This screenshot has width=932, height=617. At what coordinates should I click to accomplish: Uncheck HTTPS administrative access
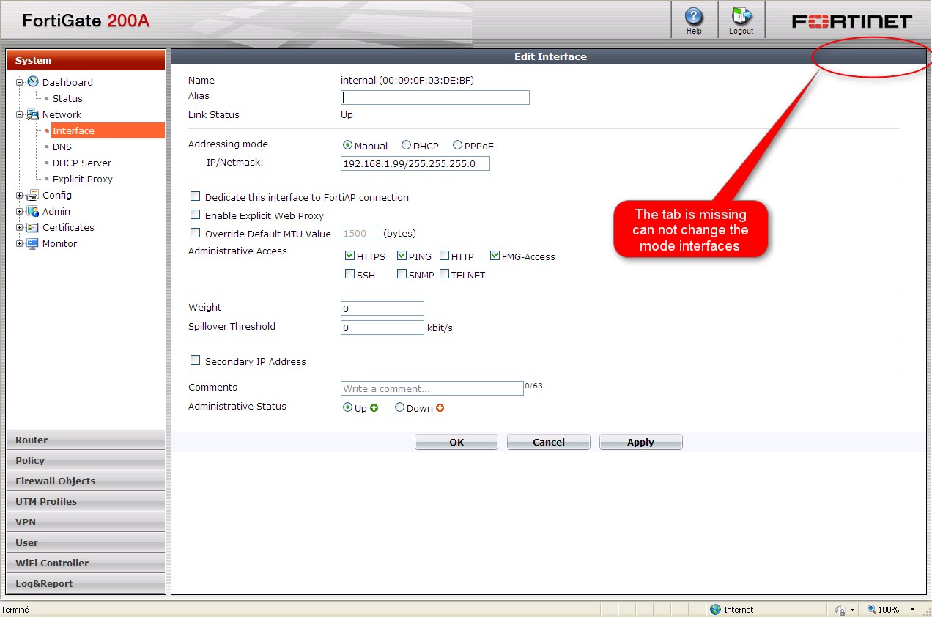click(350, 256)
